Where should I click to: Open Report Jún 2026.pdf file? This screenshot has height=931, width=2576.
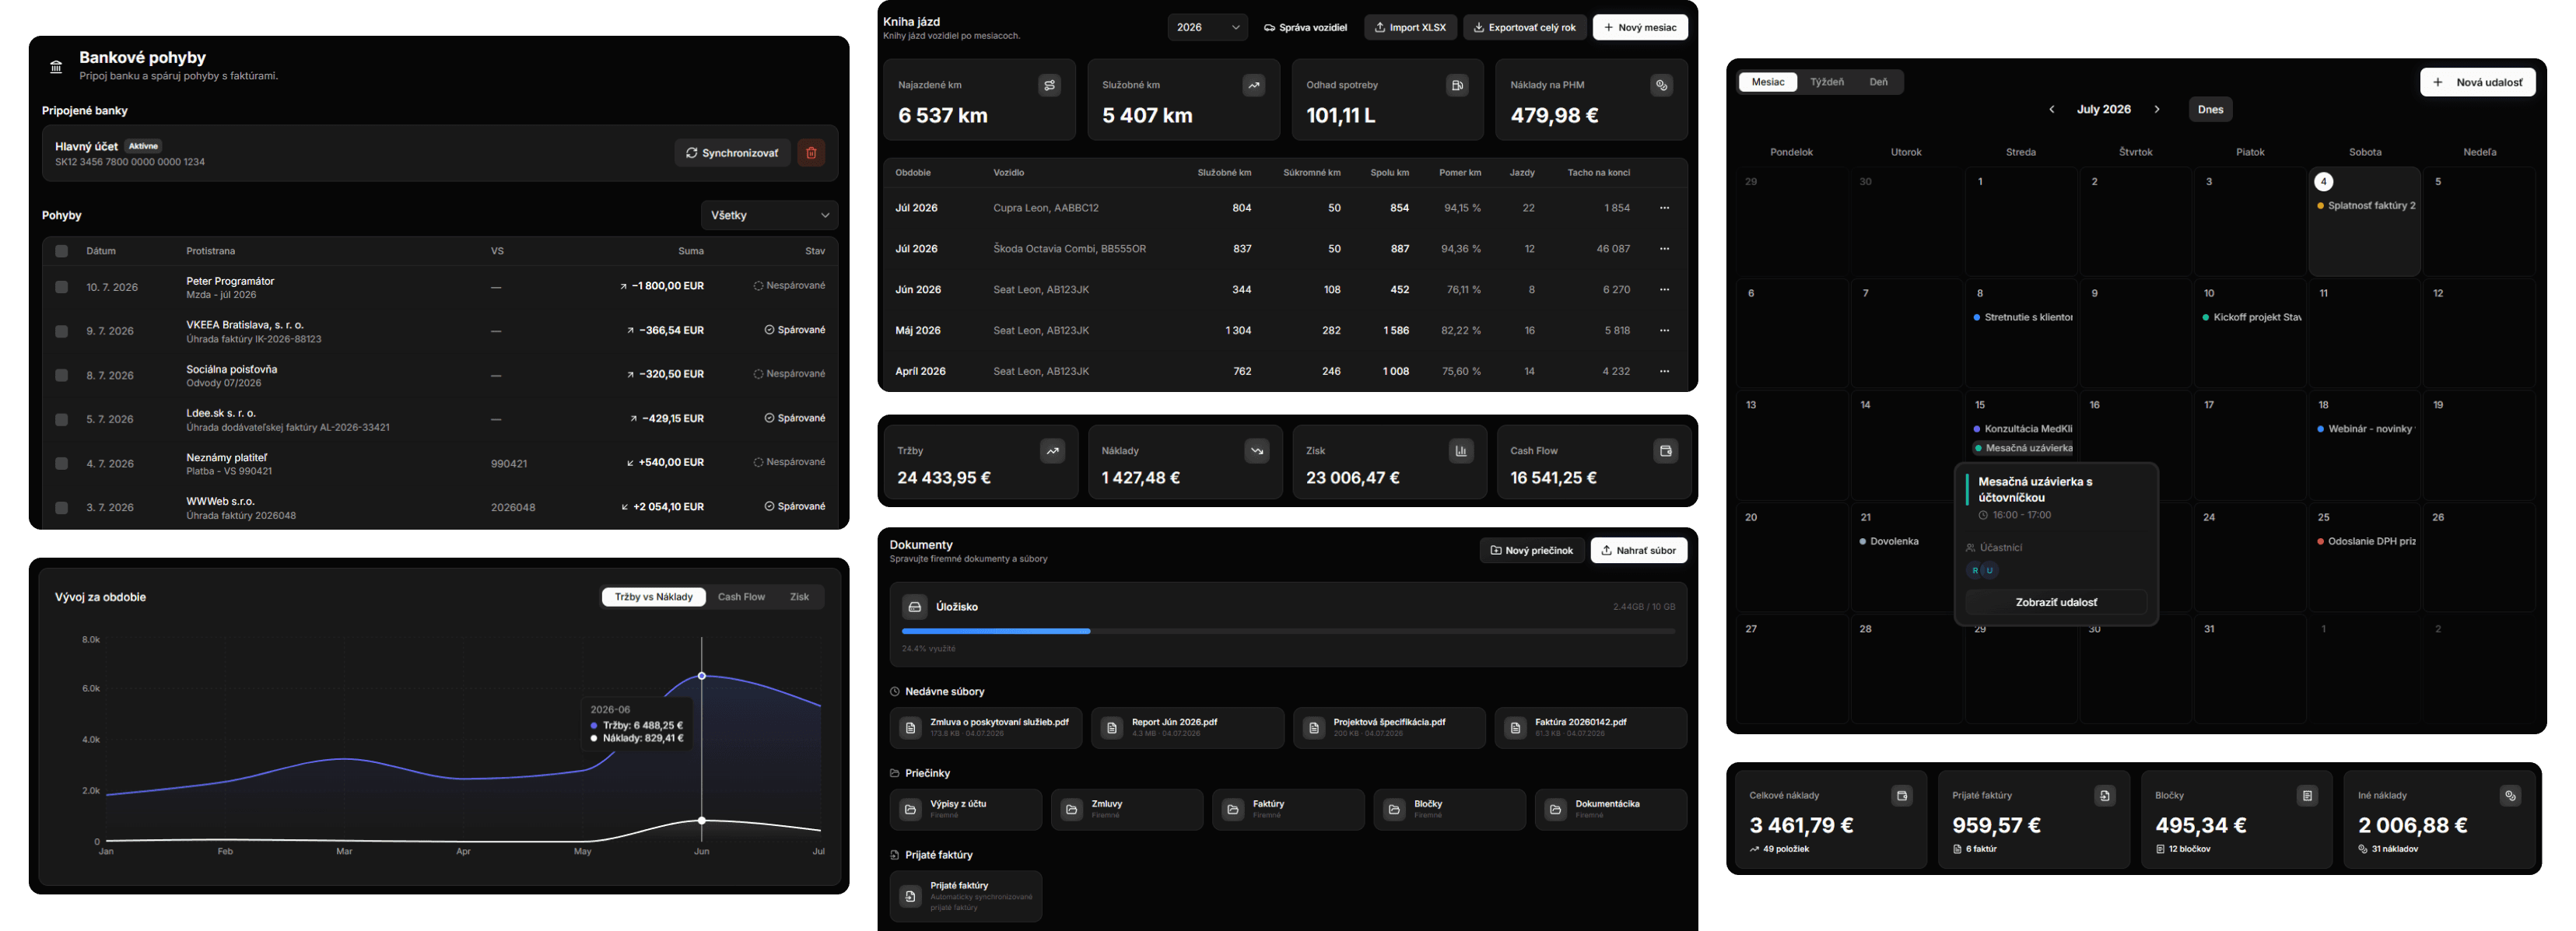(1187, 728)
